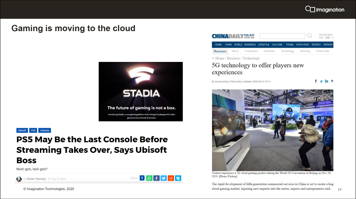Open WORLD navigation item
The height and width of the screenshot is (199, 356).
[238, 45]
